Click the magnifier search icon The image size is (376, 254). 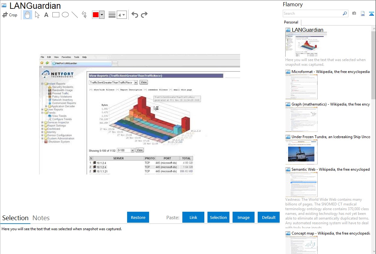(x=345, y=13)
